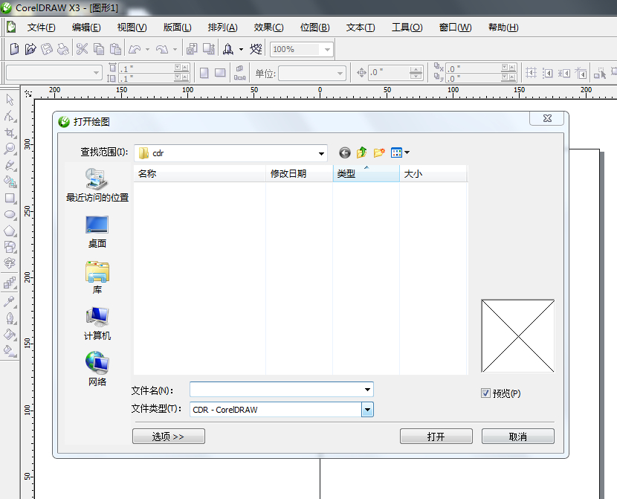Select the Crop tool in toolbox

[x=10, y=132]
